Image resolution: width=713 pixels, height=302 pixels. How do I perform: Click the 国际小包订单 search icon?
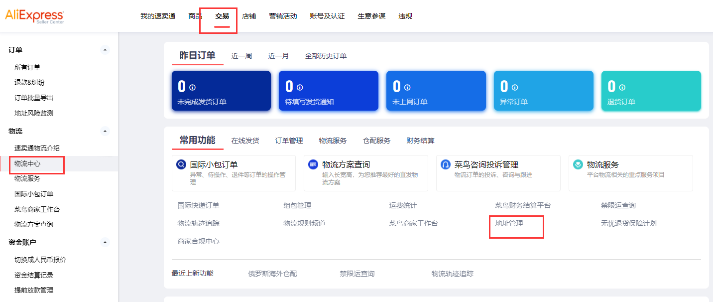coord(181,164)
